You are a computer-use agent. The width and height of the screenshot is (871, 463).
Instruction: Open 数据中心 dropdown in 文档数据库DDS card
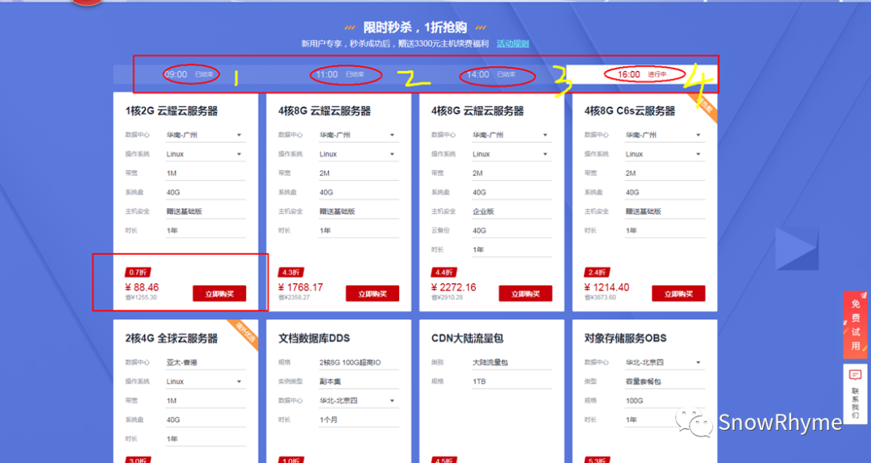[359, 401]
